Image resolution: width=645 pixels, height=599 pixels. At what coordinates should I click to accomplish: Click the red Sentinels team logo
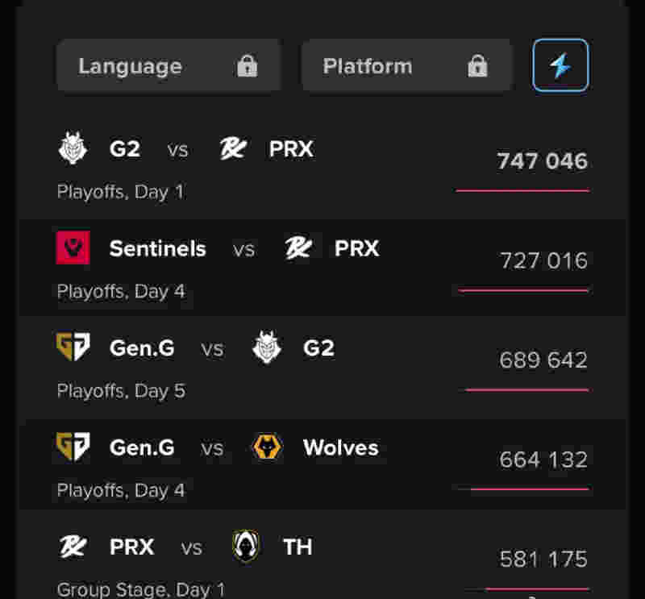[73, 248]
